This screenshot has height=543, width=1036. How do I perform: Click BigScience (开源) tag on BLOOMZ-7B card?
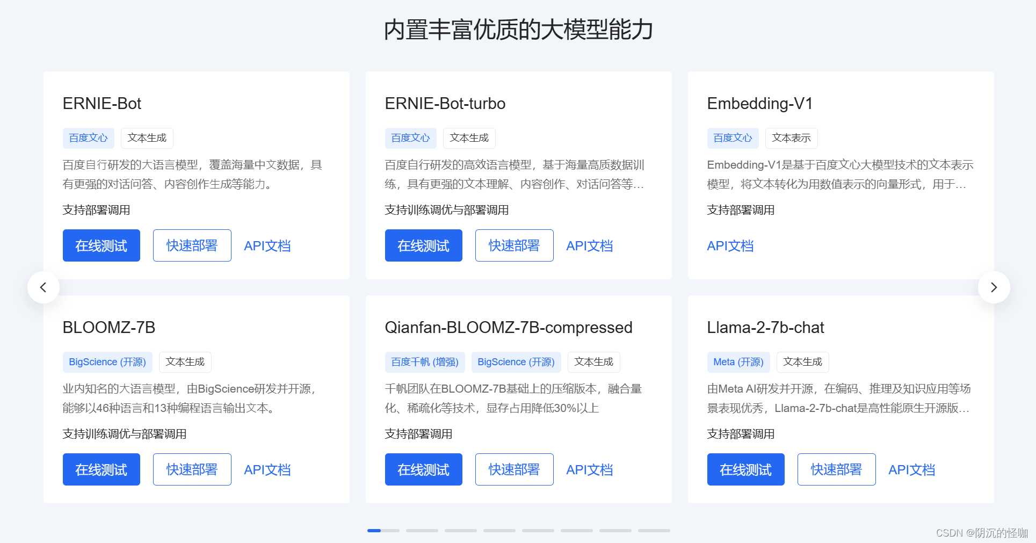coord(108,362)
